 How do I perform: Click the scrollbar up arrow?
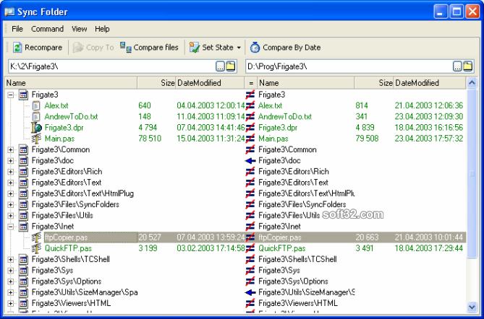pyautogui.click(x=472, y=82)
